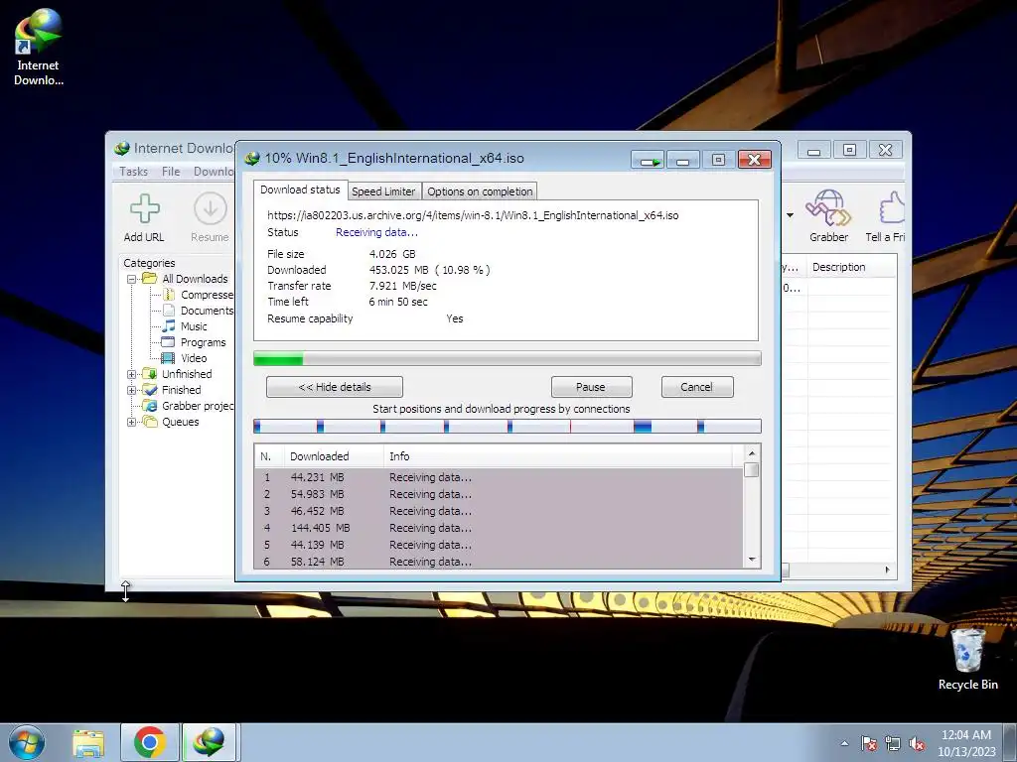Select connection row 2 with 54.983 MB
The width and height of the screenshot is (1017, 762).
(x=499, y=494)
